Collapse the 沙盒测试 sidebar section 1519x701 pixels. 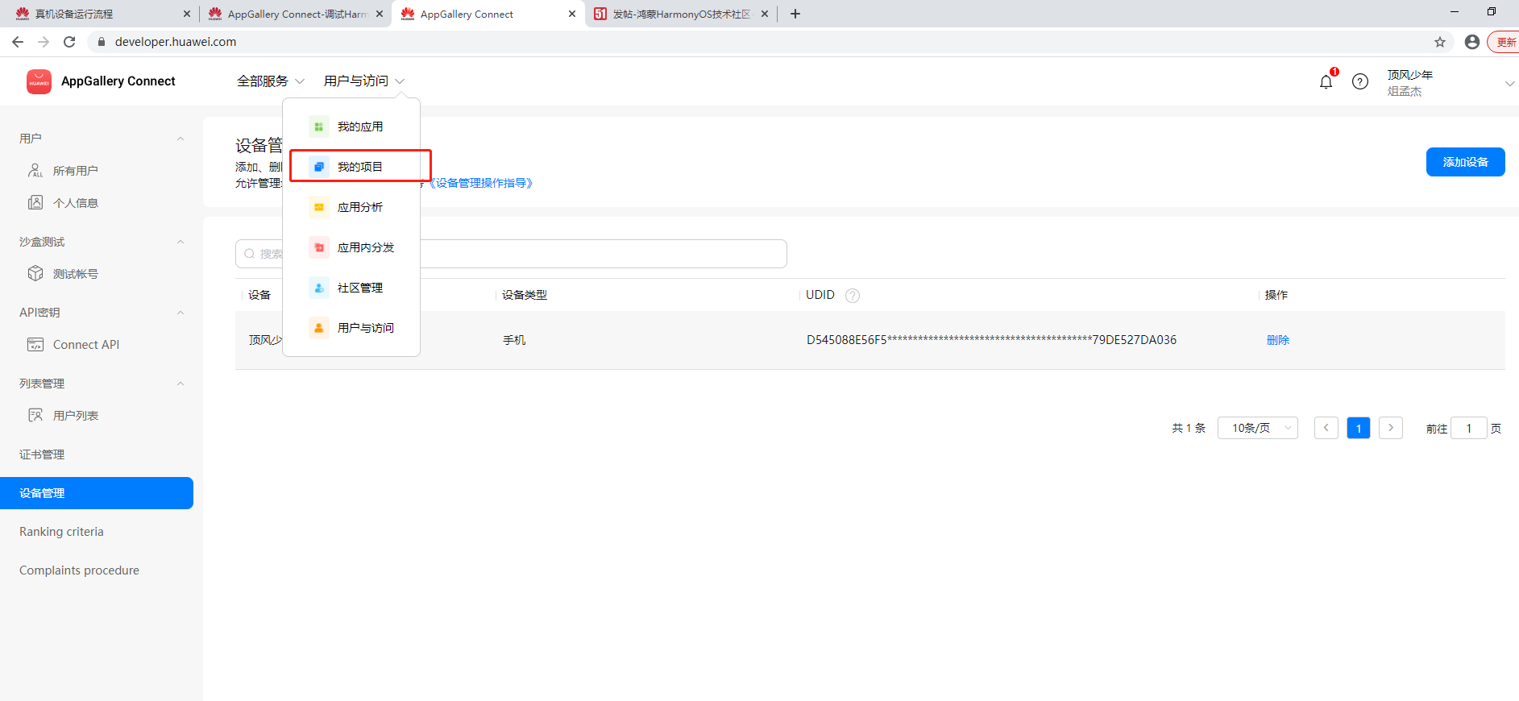181,242
